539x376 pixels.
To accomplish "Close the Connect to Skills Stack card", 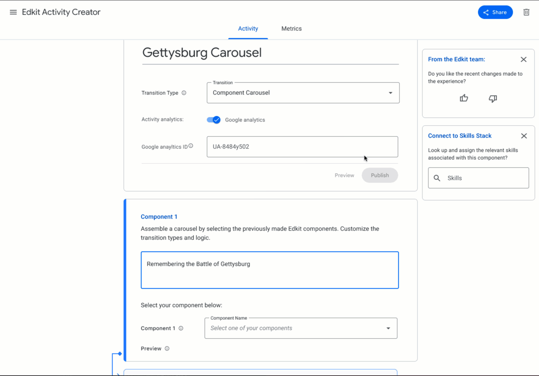I will click(x=524, y=136).
